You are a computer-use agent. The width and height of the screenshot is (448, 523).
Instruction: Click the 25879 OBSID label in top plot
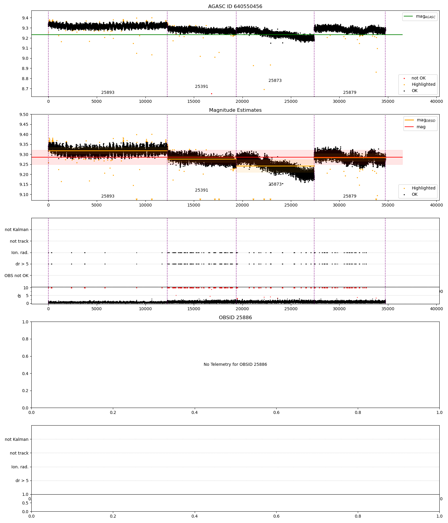pos(350,93)
